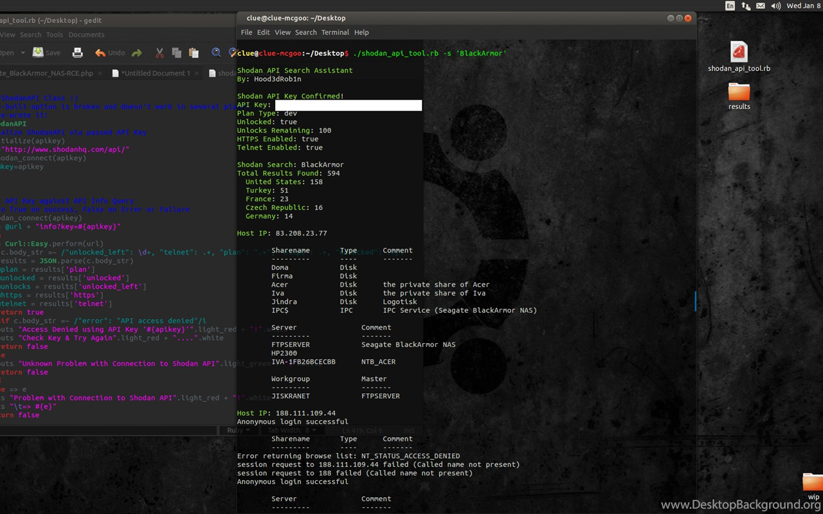Click the En keyboard layout indicator

[x=730, y=6]
